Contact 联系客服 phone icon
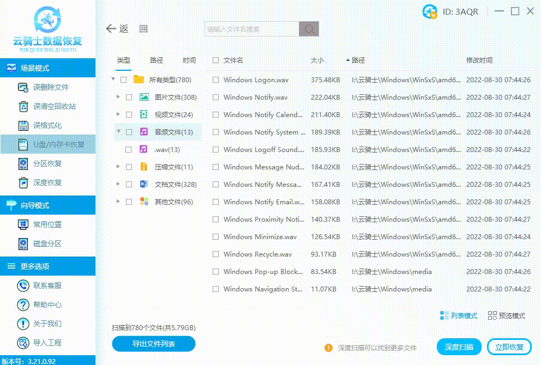The width and height of the screenshot is (541, 365). click(x=23, y=285)
